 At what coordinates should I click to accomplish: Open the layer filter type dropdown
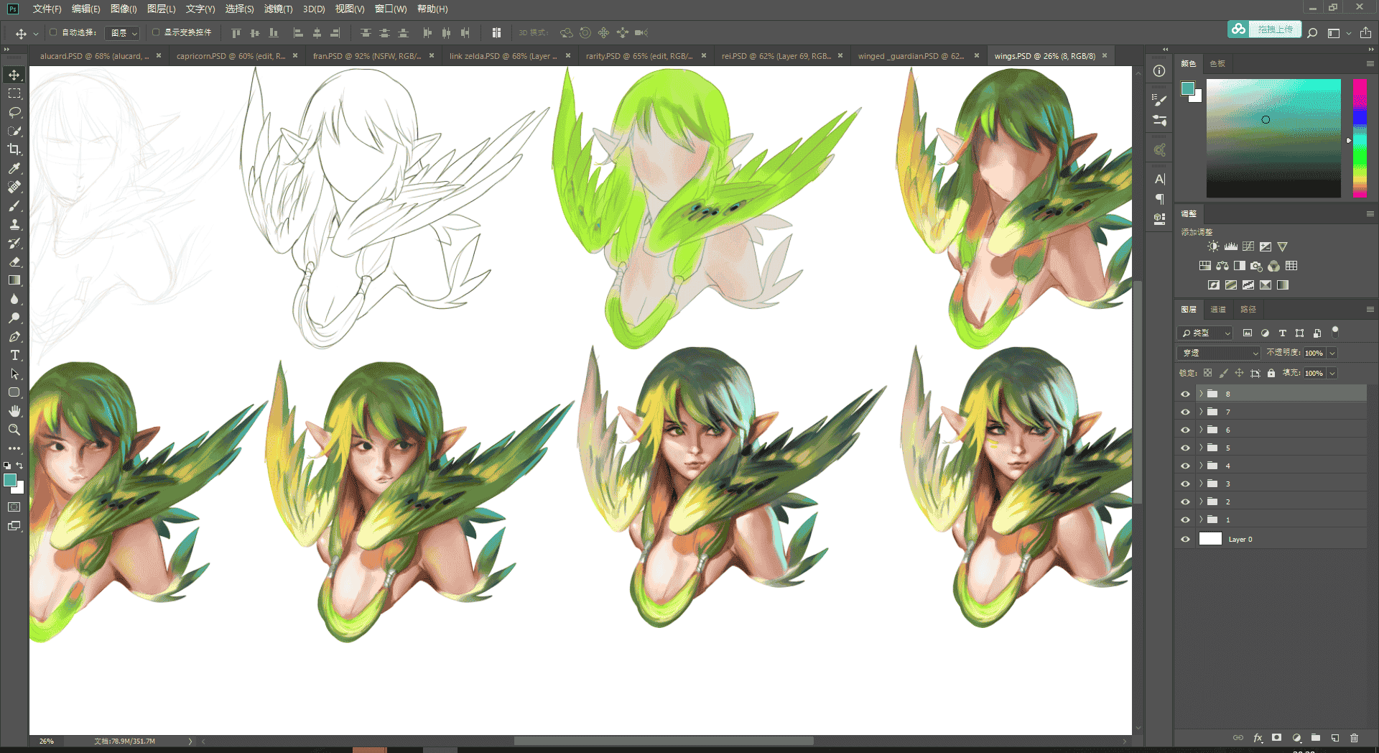[1205, 333]
